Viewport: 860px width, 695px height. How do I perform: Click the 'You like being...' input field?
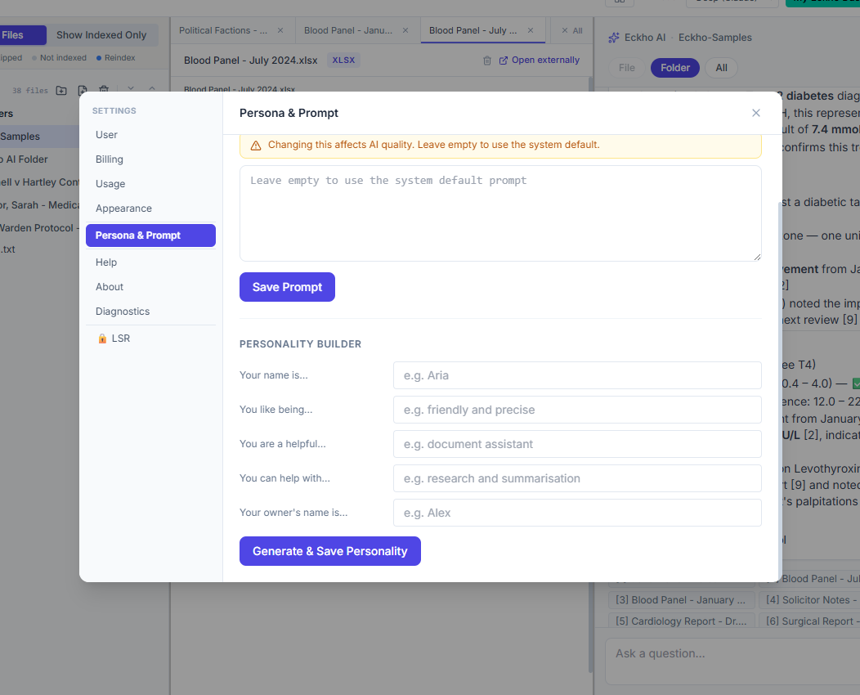[577, 410]
